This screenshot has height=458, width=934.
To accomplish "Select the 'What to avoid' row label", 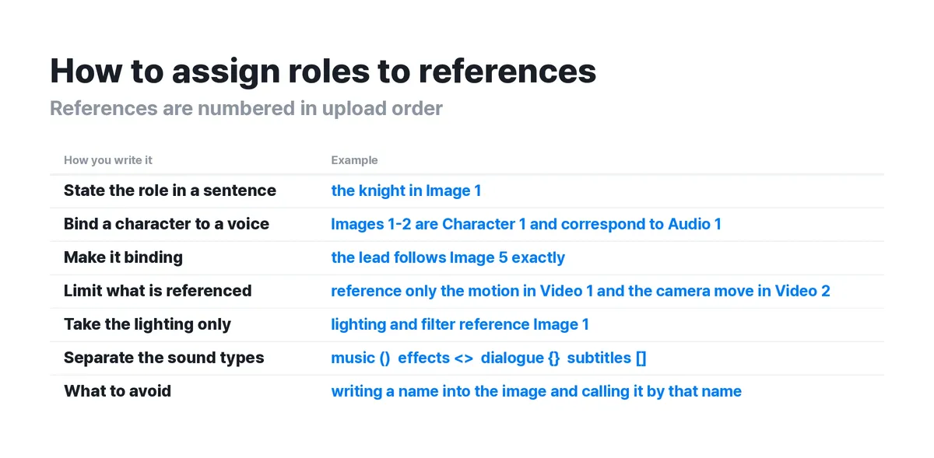I will [118, 391].
